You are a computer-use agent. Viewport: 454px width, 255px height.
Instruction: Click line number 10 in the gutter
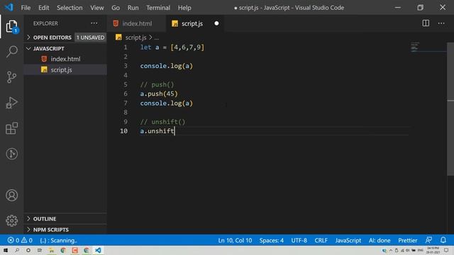point(123,131)
